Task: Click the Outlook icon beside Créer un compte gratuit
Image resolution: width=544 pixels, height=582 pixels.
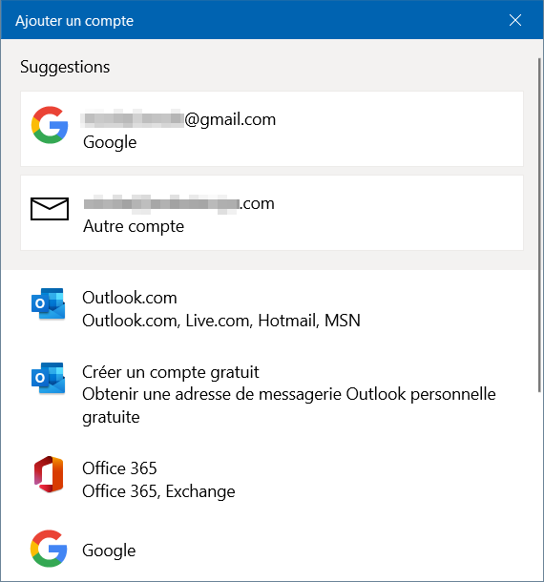Action: point(49,378)
